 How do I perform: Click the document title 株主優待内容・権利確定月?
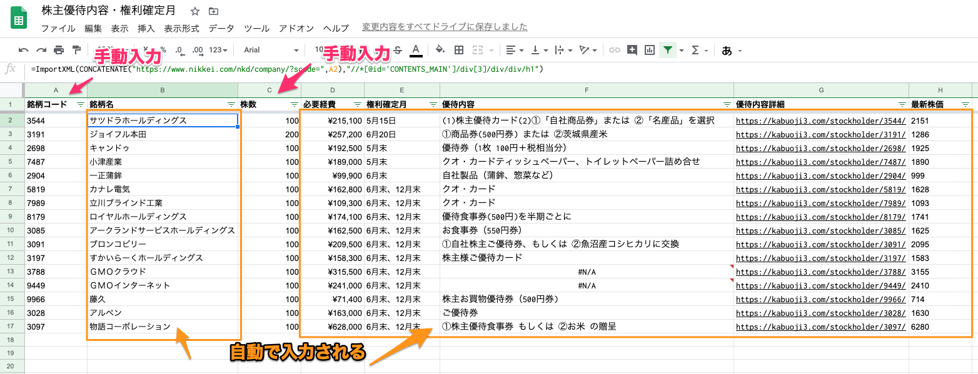[x=108, y=11]
